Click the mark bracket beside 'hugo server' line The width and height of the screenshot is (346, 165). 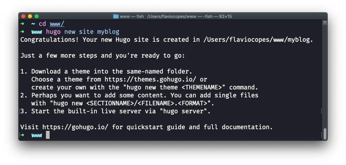click(x=321, y=111)
